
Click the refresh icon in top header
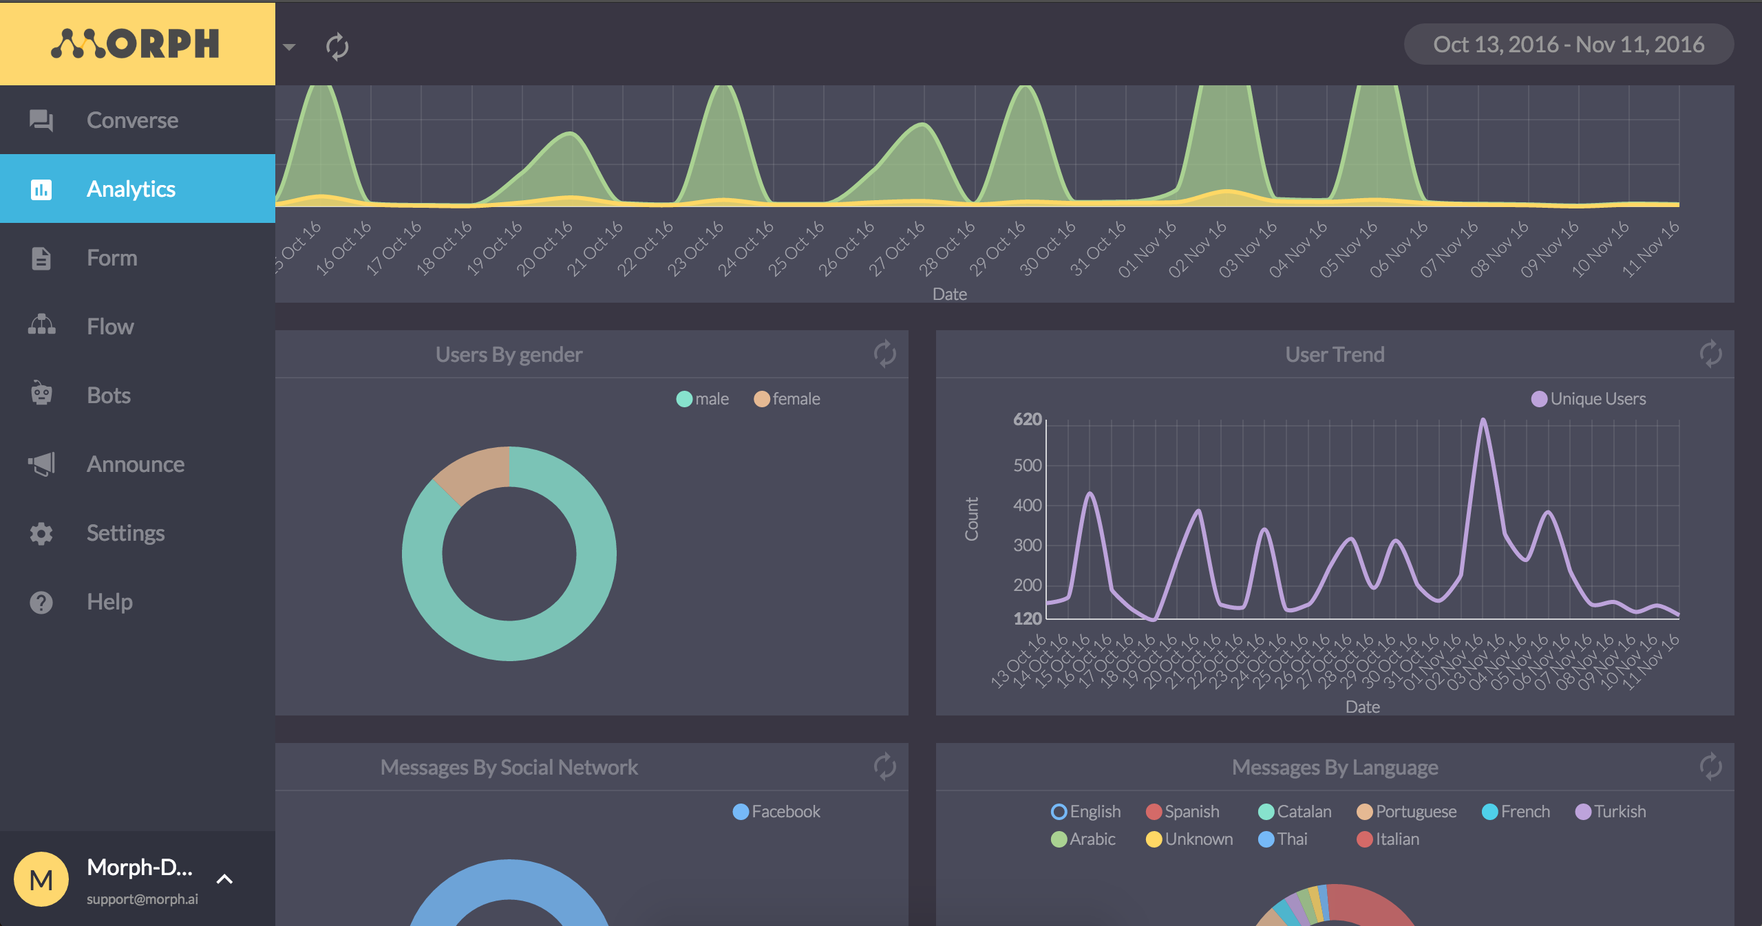tap(337, 47)
